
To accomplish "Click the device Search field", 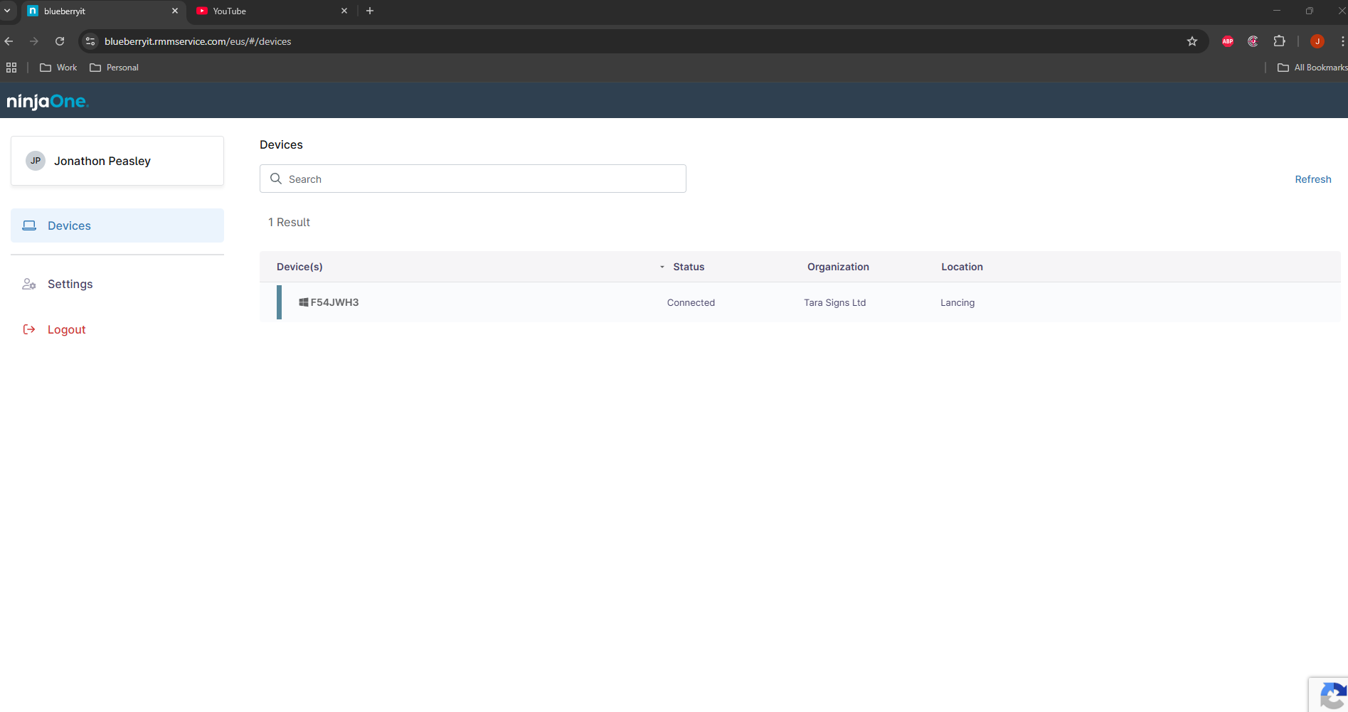I will pyautogui.click(x=472, y=179).
